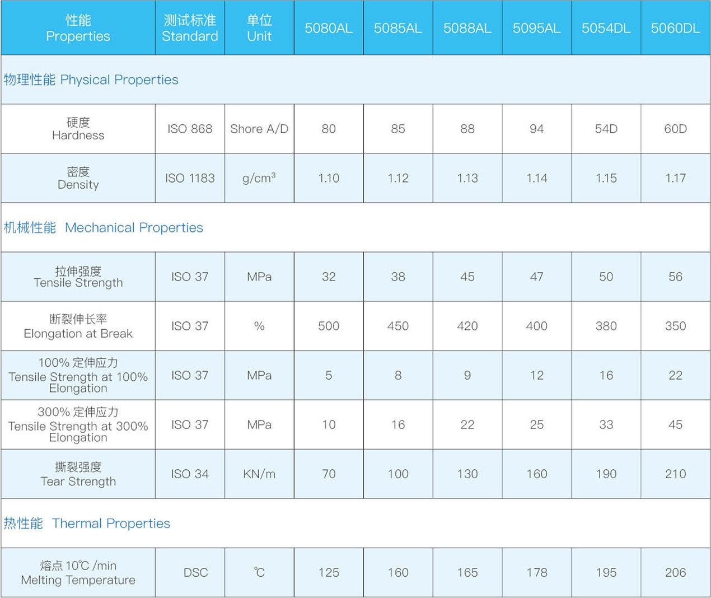This screenshot has width=711, height=598.
Task: Select the Elongation at Break row label
Action: click(x=78, y=326)
